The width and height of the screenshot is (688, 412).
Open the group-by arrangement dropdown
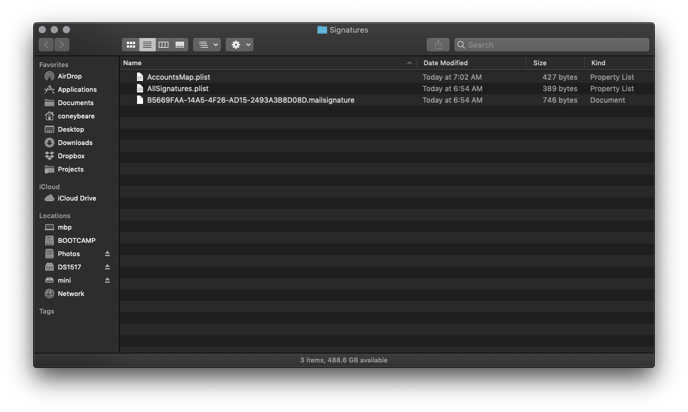point(207,45)
